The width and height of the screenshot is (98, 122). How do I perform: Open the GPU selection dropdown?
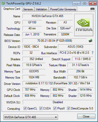[x=31, y=117]
